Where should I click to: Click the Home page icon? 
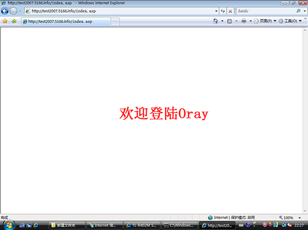pyautogui.click(x=215, y=21)
